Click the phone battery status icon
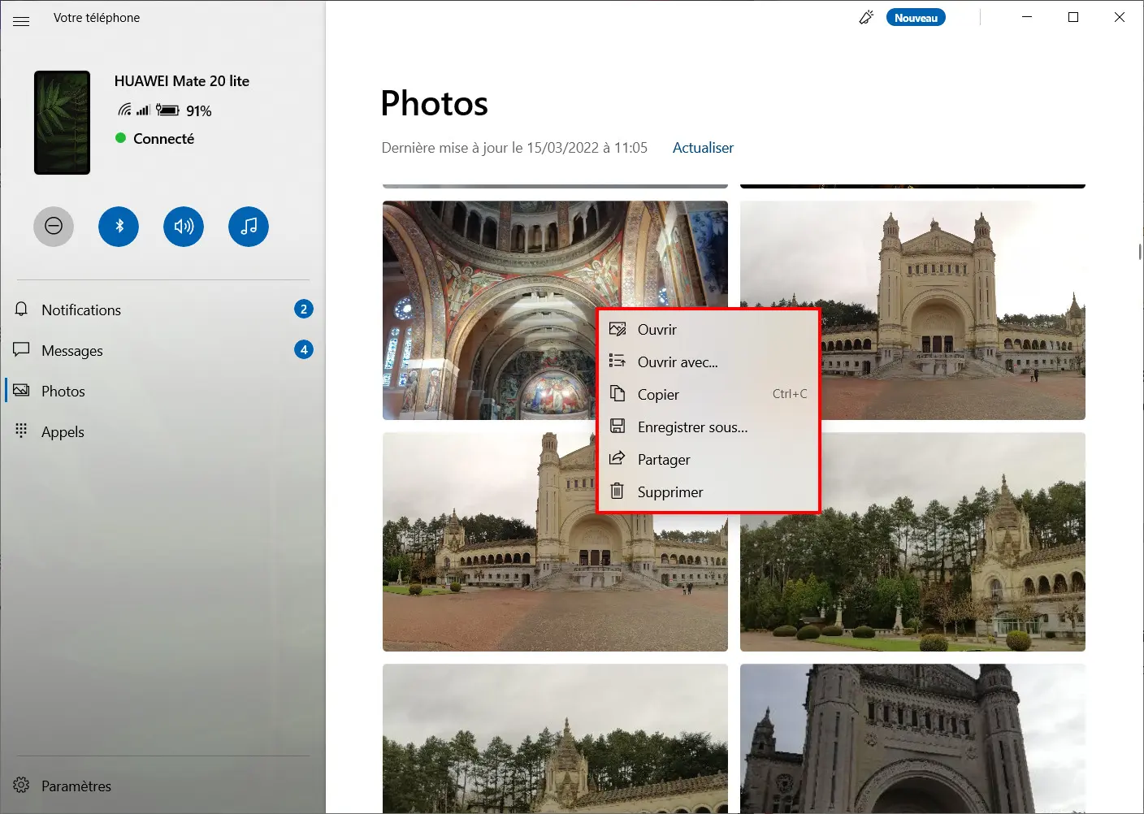 (x=167, y=110)
